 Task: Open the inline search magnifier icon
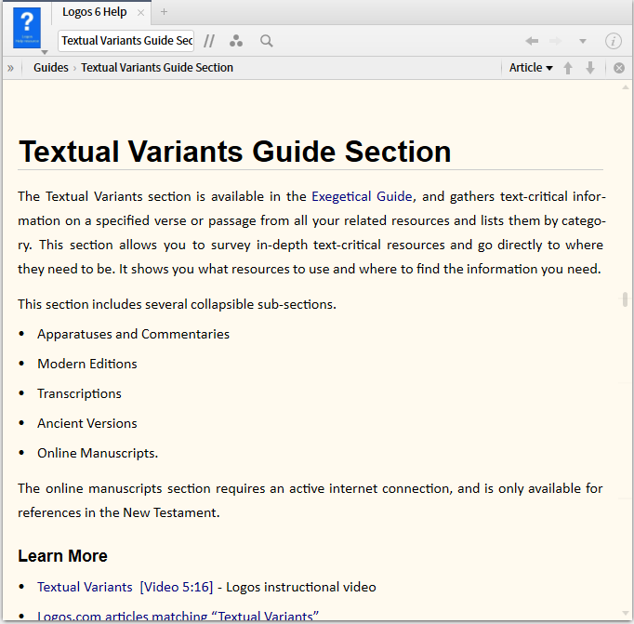[267, 41]
